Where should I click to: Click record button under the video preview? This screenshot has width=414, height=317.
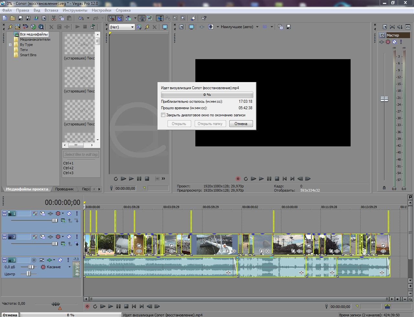pyautogui.click(x=238, y=179)
